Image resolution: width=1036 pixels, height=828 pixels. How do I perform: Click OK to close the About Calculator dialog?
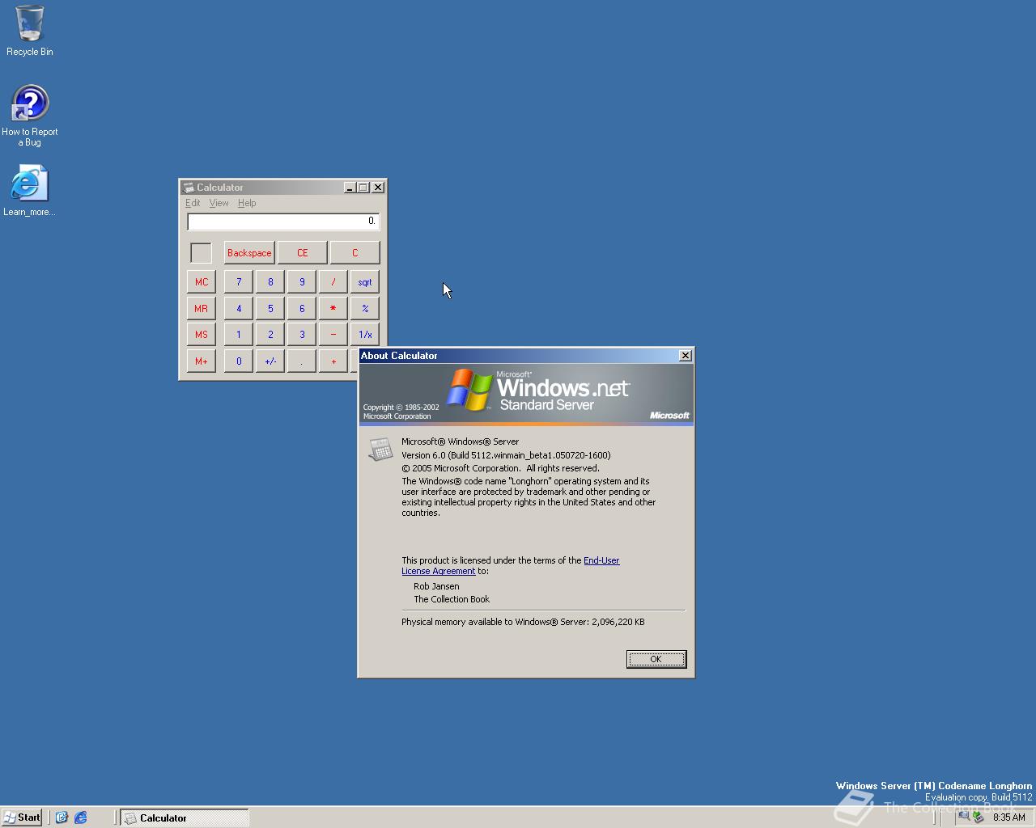656,658
